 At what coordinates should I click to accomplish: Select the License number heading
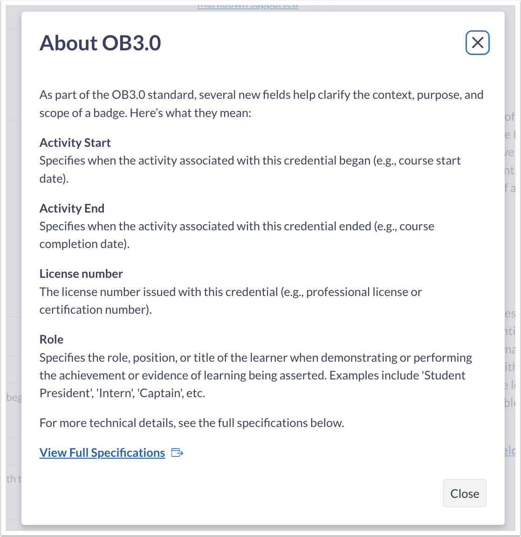click(81, 274)
